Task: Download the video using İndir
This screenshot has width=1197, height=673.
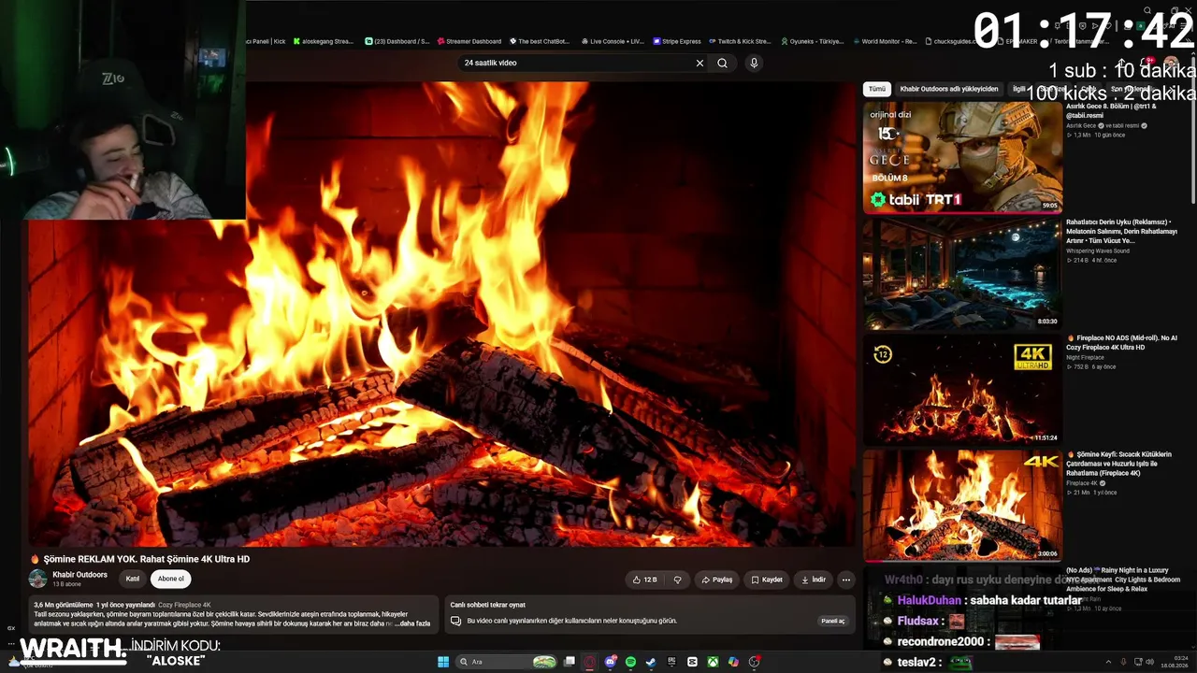Action: coord(814,580)
